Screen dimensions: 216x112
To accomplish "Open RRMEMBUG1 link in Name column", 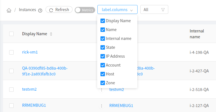I will [121, 106].
